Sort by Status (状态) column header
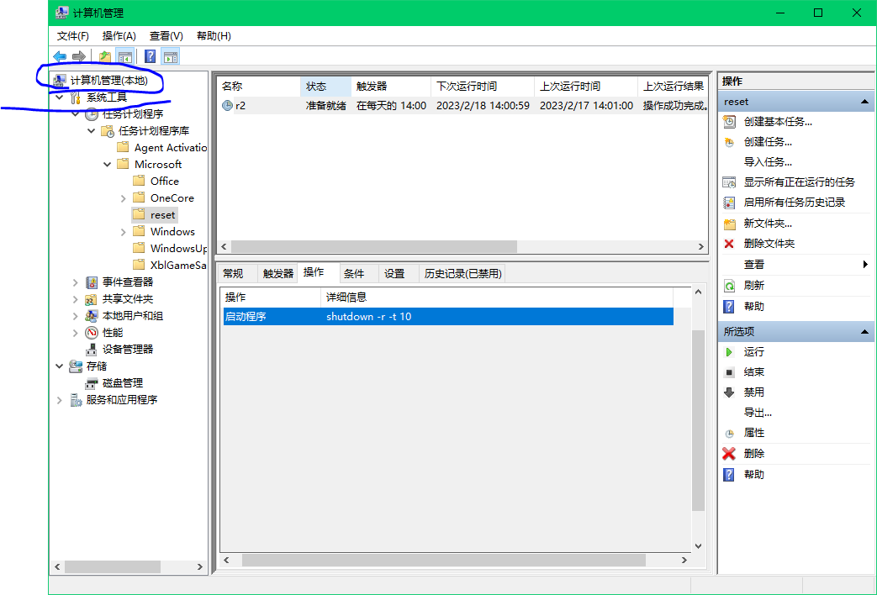Image resolution: width=877 pixels, height=595 pixels. pos(325,86)
